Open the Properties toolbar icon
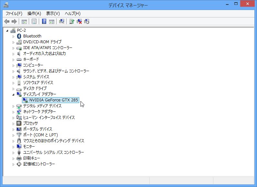Viewport: 257px width, 187px height. coord(34,21)
